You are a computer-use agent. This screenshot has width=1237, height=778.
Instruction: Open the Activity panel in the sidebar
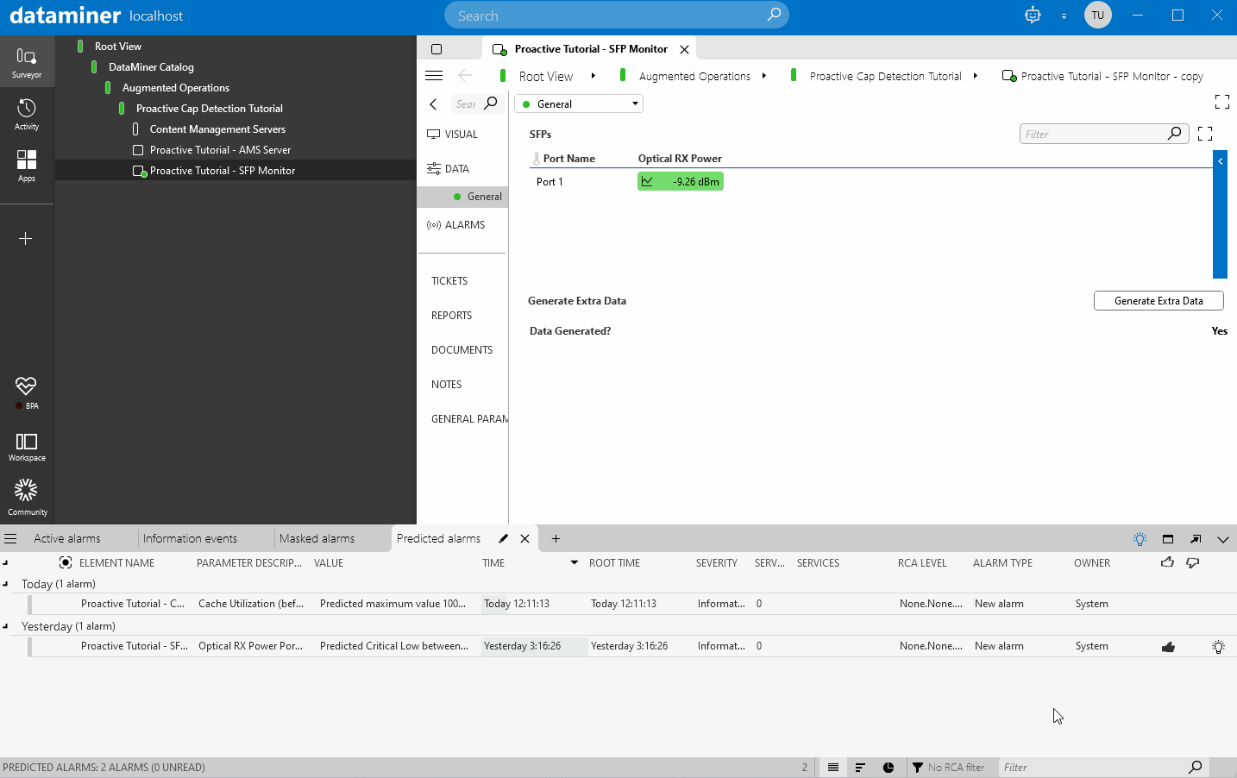27,113
